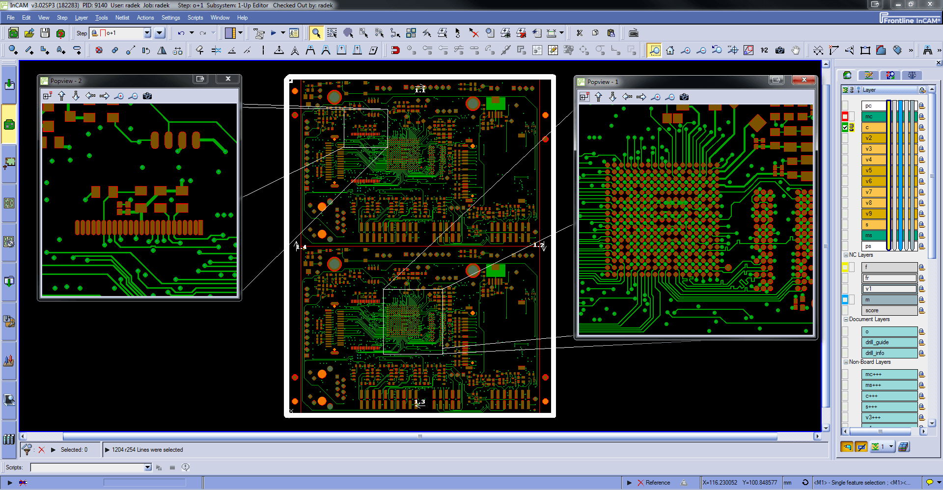943x490 pixels.
Task: Click the red magnet snap icon
Action: [x=395, y=50]
